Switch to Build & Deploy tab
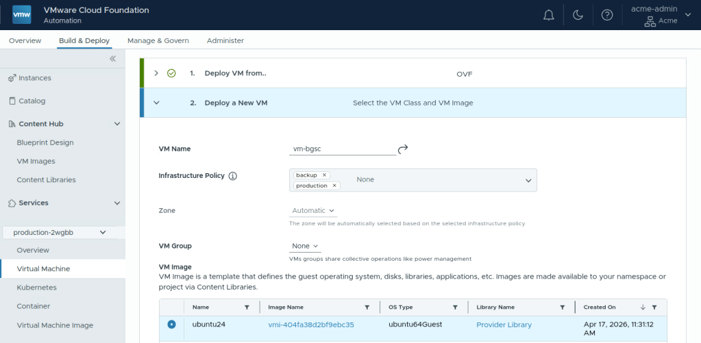The width and height of the screenshot is (701, 343). tap(84, 40)
